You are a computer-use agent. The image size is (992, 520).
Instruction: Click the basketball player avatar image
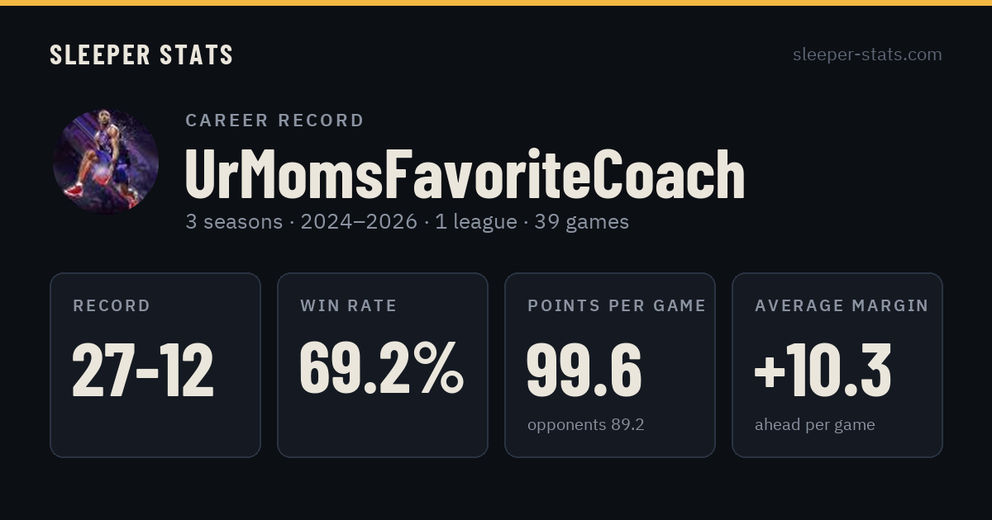106,162
